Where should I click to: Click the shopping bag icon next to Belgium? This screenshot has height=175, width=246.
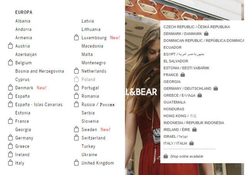10,63
